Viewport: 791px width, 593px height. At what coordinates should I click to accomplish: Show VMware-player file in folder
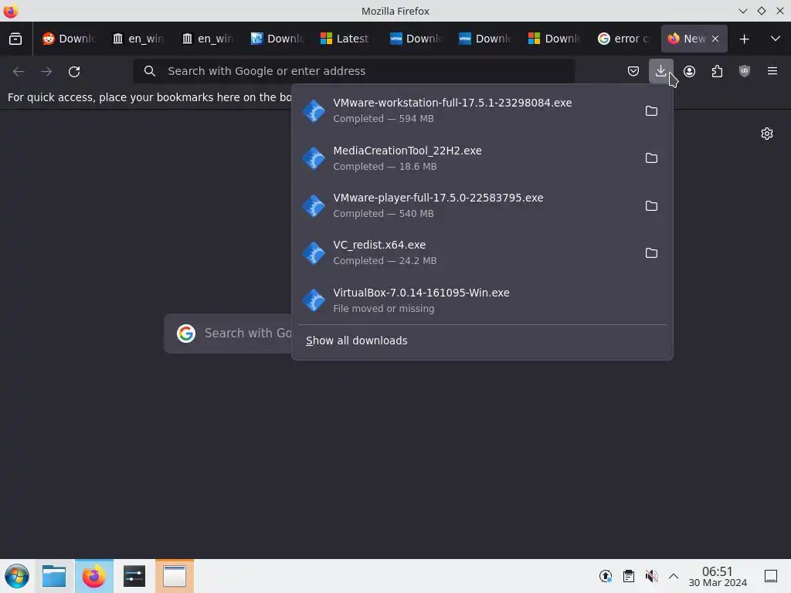[651, 205]
